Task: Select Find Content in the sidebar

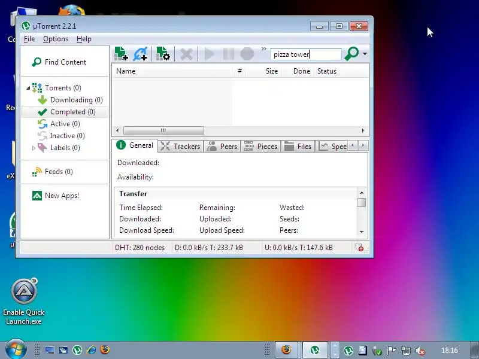Action: coord(59,62)
